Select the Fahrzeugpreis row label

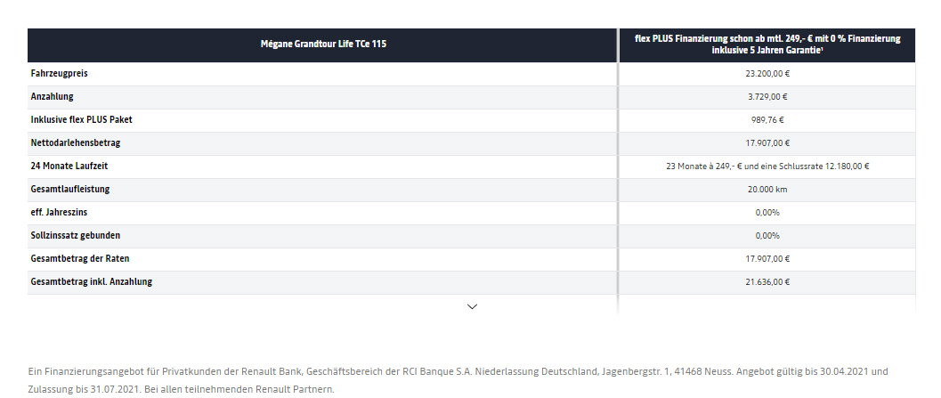(60, 73)
